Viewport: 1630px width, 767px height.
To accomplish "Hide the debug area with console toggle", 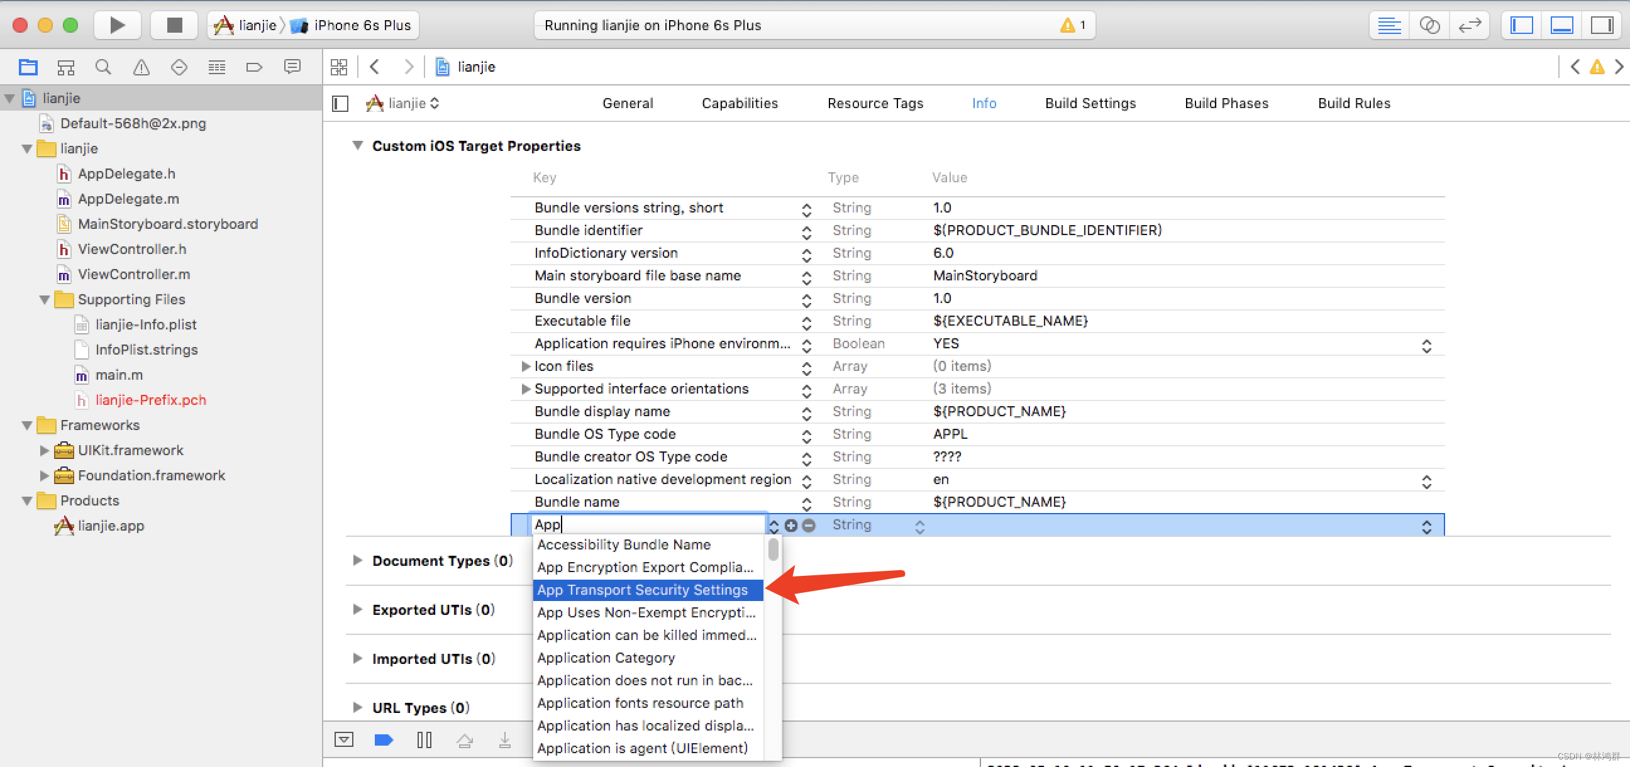I will 343,739.
